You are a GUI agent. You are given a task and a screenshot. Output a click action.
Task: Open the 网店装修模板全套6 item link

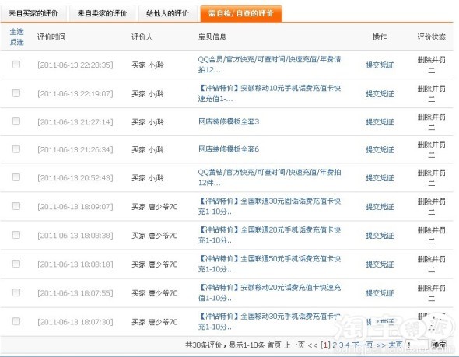(x=229, y=149)
